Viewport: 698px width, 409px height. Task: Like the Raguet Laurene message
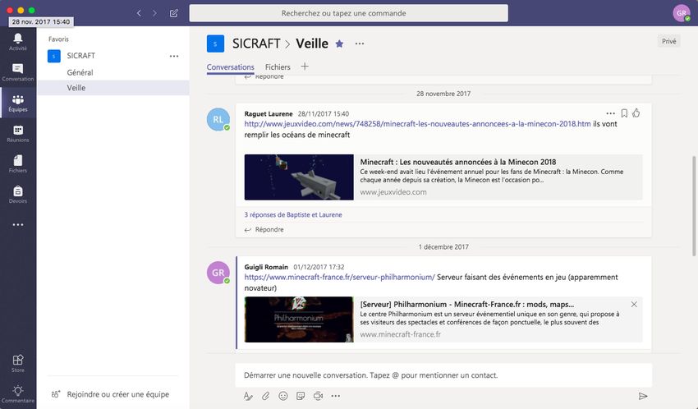[x=636, y=113]
